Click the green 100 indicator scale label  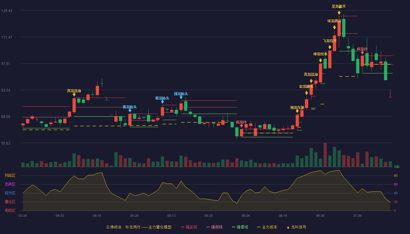pos(397,167)
